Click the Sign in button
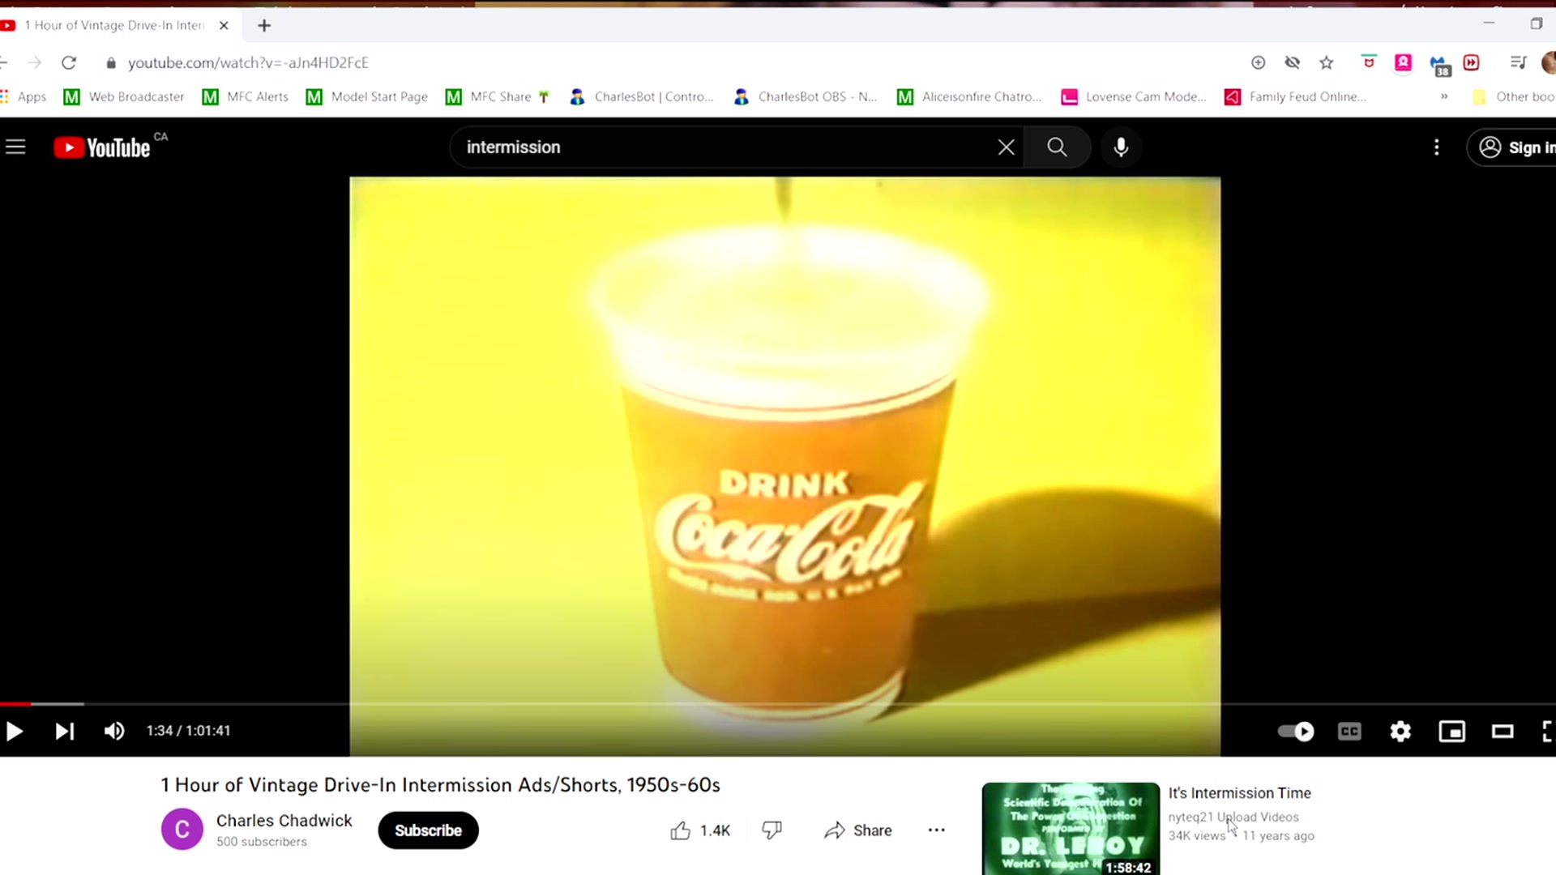This screenshot has width=1556, height=875. [x=1514, y=147]
